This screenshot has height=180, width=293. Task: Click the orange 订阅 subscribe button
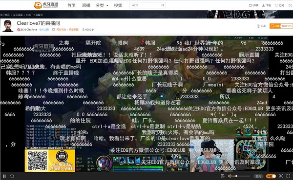(x=275, y=26)
